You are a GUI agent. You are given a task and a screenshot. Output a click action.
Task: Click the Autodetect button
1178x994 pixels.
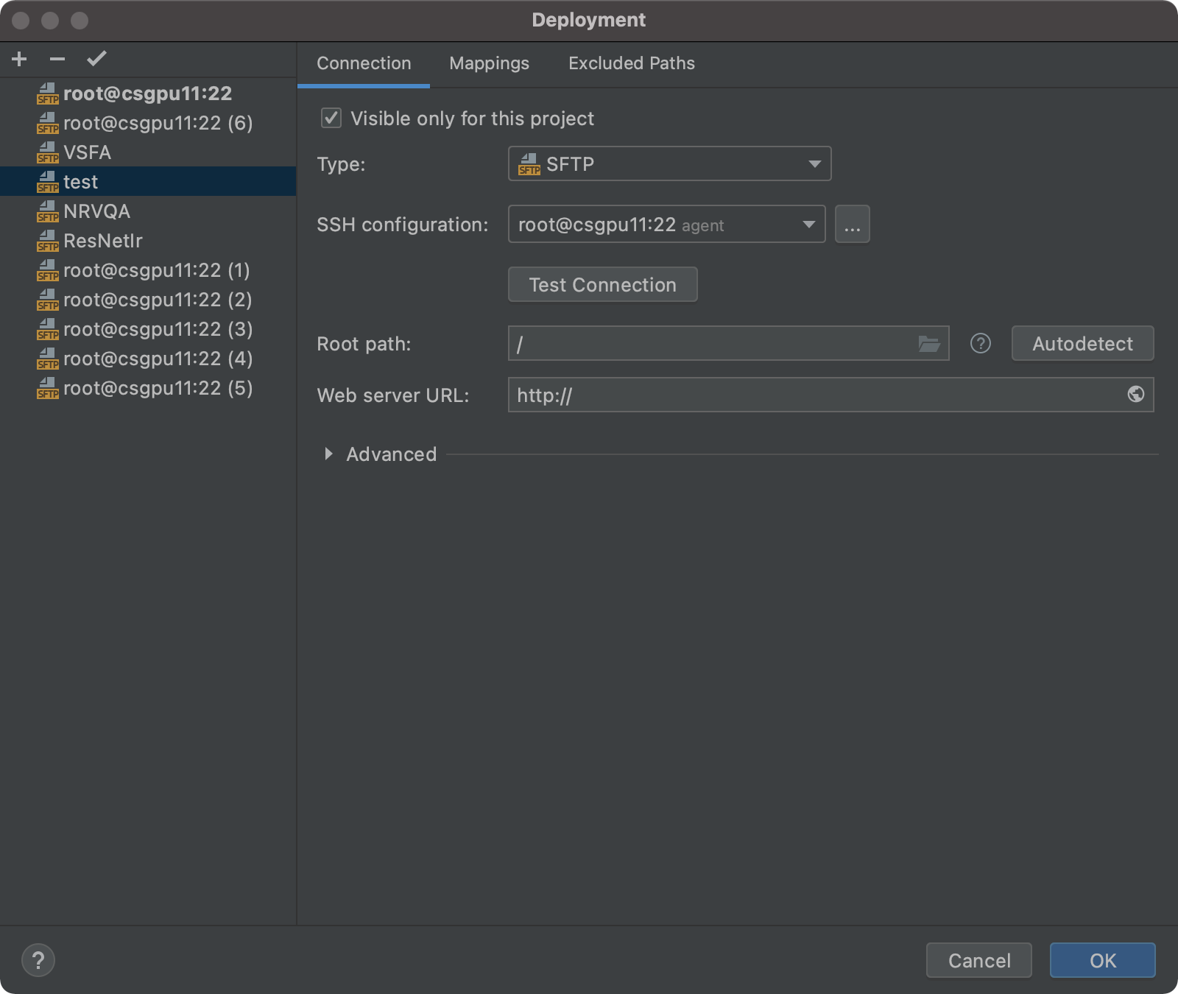coord(1083,344)
